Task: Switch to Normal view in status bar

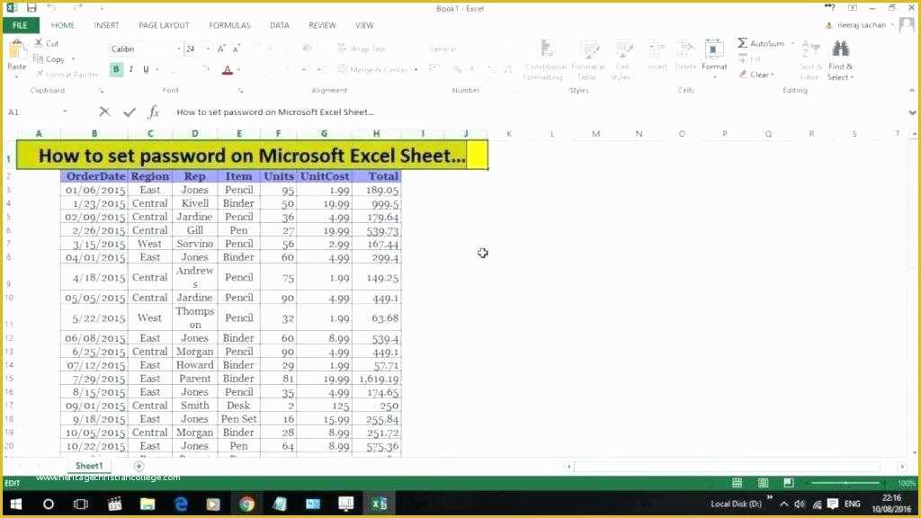Action: tap(737, 483)
